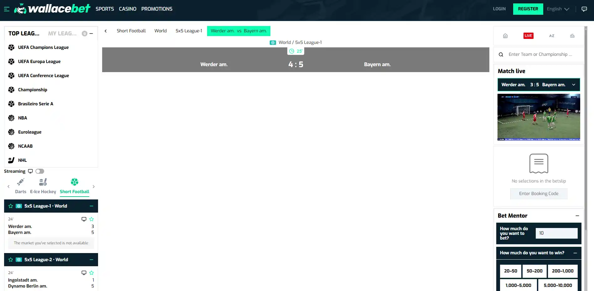Choose the 200-1,000 win range
Screen dimensions: 594x291
click(563, 271)
